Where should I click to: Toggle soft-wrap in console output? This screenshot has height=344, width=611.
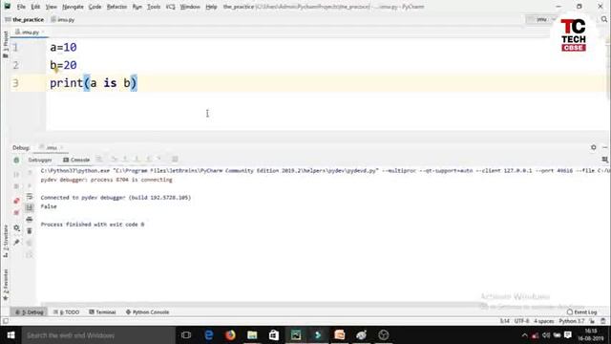[x=30, y=197]
